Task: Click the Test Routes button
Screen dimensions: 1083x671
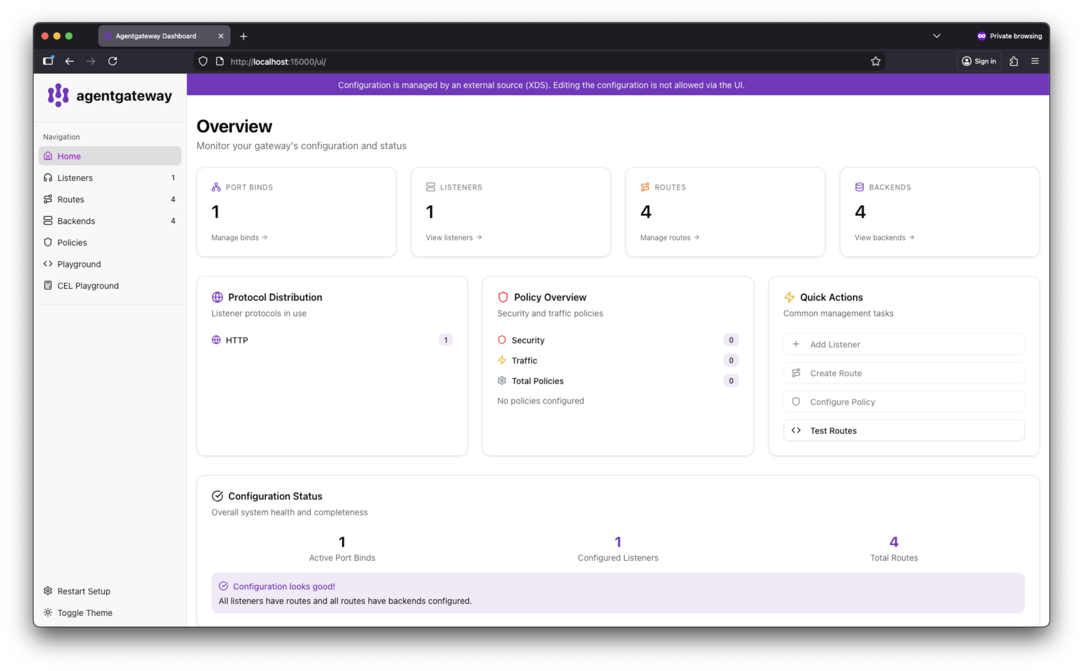Action: [x=903, y=430]
